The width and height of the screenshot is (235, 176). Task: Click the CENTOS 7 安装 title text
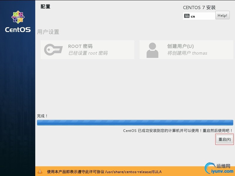pyautogui.click(x=199, y=8)
